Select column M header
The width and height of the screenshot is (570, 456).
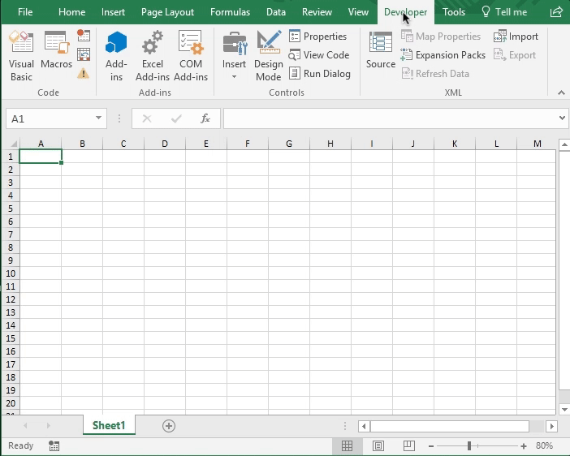pyautogui.click(x=537, y=144)
